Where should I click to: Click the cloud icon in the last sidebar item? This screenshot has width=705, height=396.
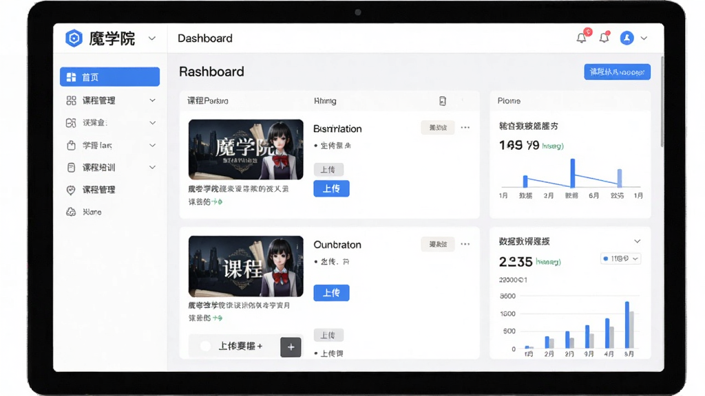(x=71, y=212)
